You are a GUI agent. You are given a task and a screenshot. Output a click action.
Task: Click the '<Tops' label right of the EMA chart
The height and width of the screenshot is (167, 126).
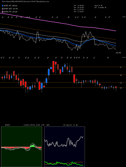[x=124, y=17]
